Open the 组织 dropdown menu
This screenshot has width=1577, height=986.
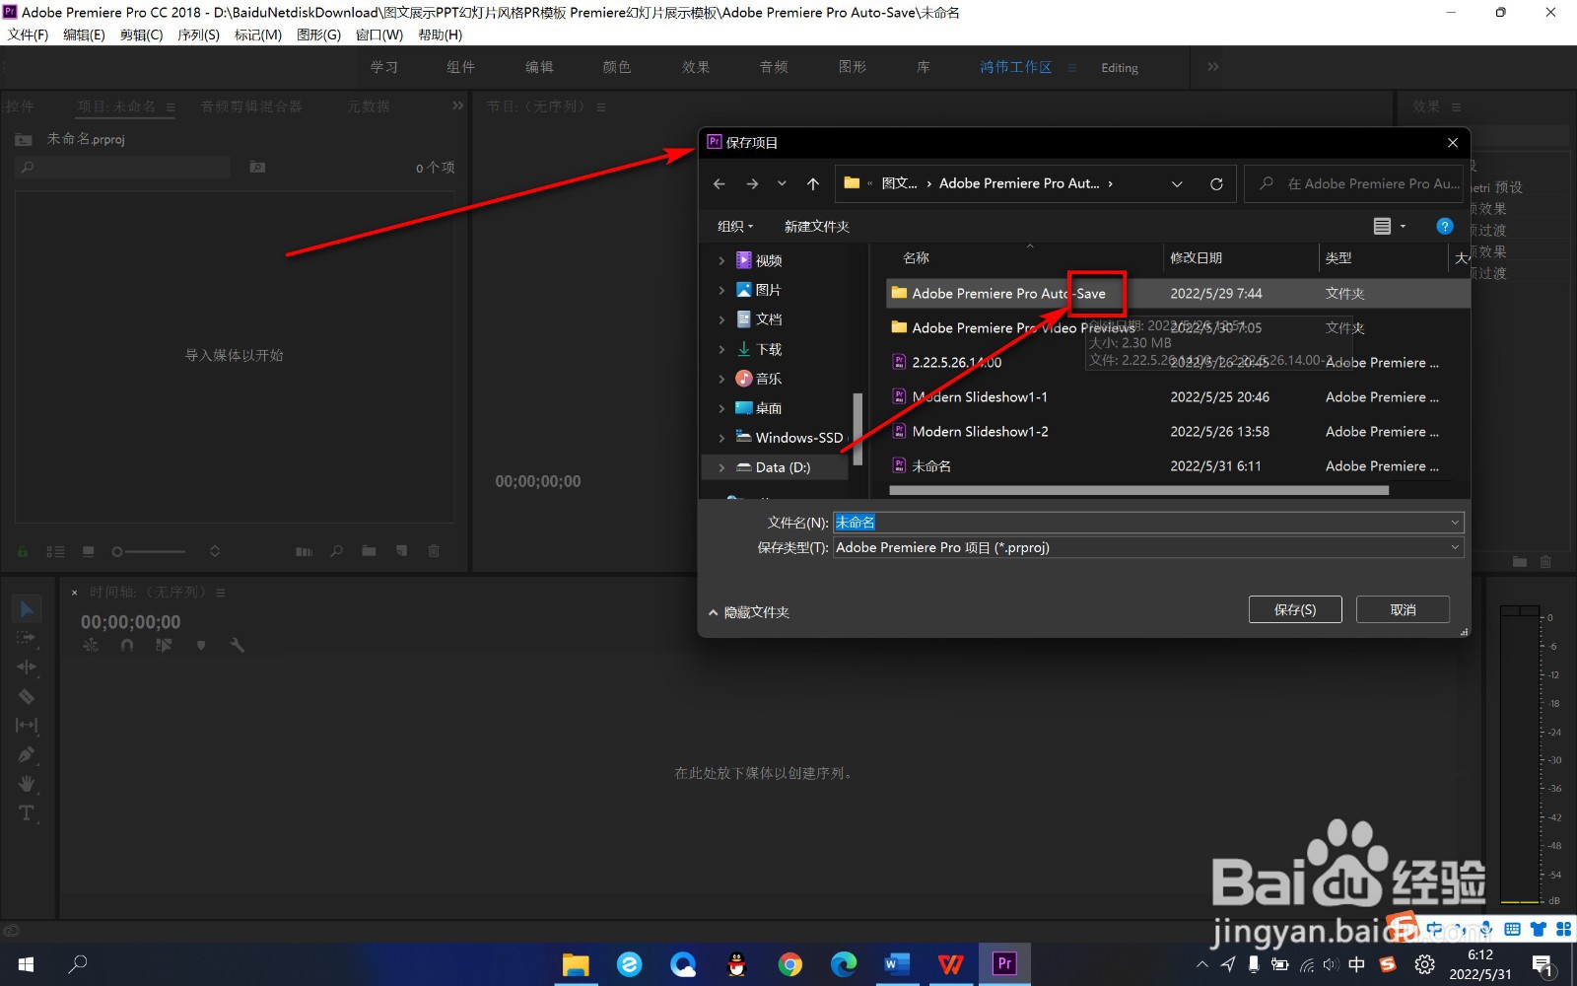coord(735,226)
